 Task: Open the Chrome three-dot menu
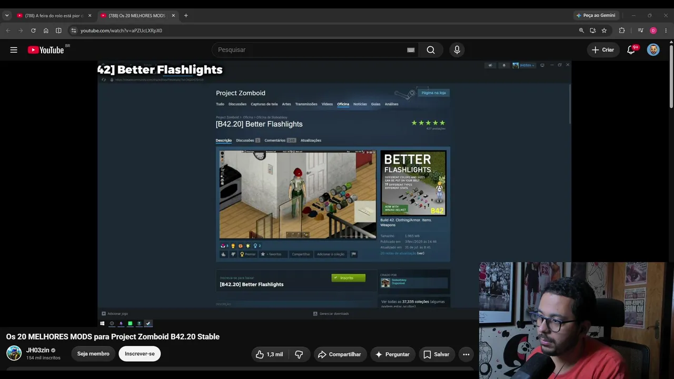coord(666,31)
